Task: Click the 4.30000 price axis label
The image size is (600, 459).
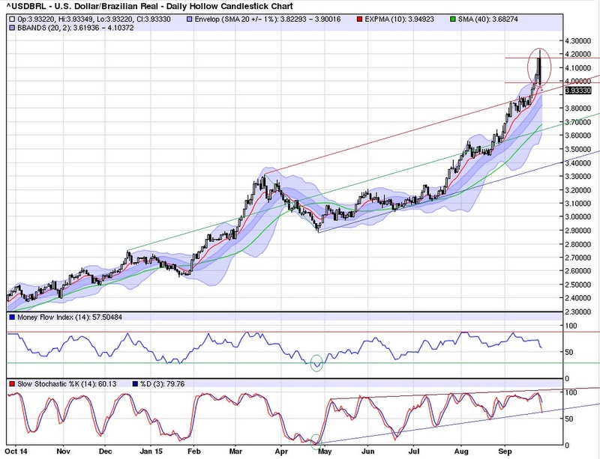Action: point(577,40)
